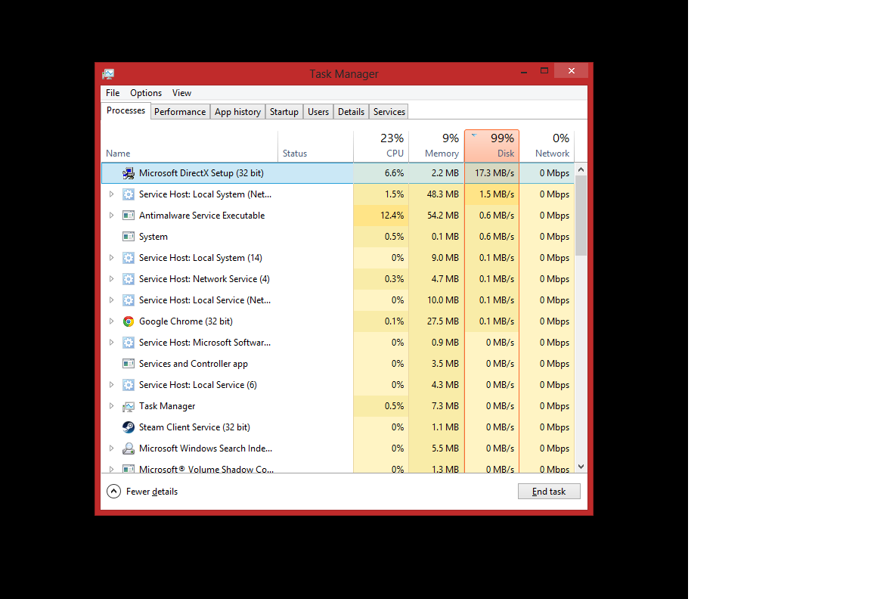The width and height of the screenshot is (871, 599).
Task: Click the 54.2 MB memory value
Action: coord(443,216)
